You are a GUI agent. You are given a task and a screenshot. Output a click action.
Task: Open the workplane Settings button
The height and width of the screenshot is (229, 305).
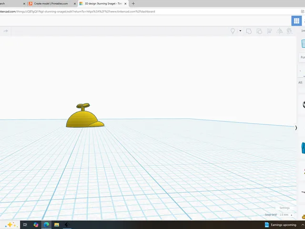tap(285, 208)
